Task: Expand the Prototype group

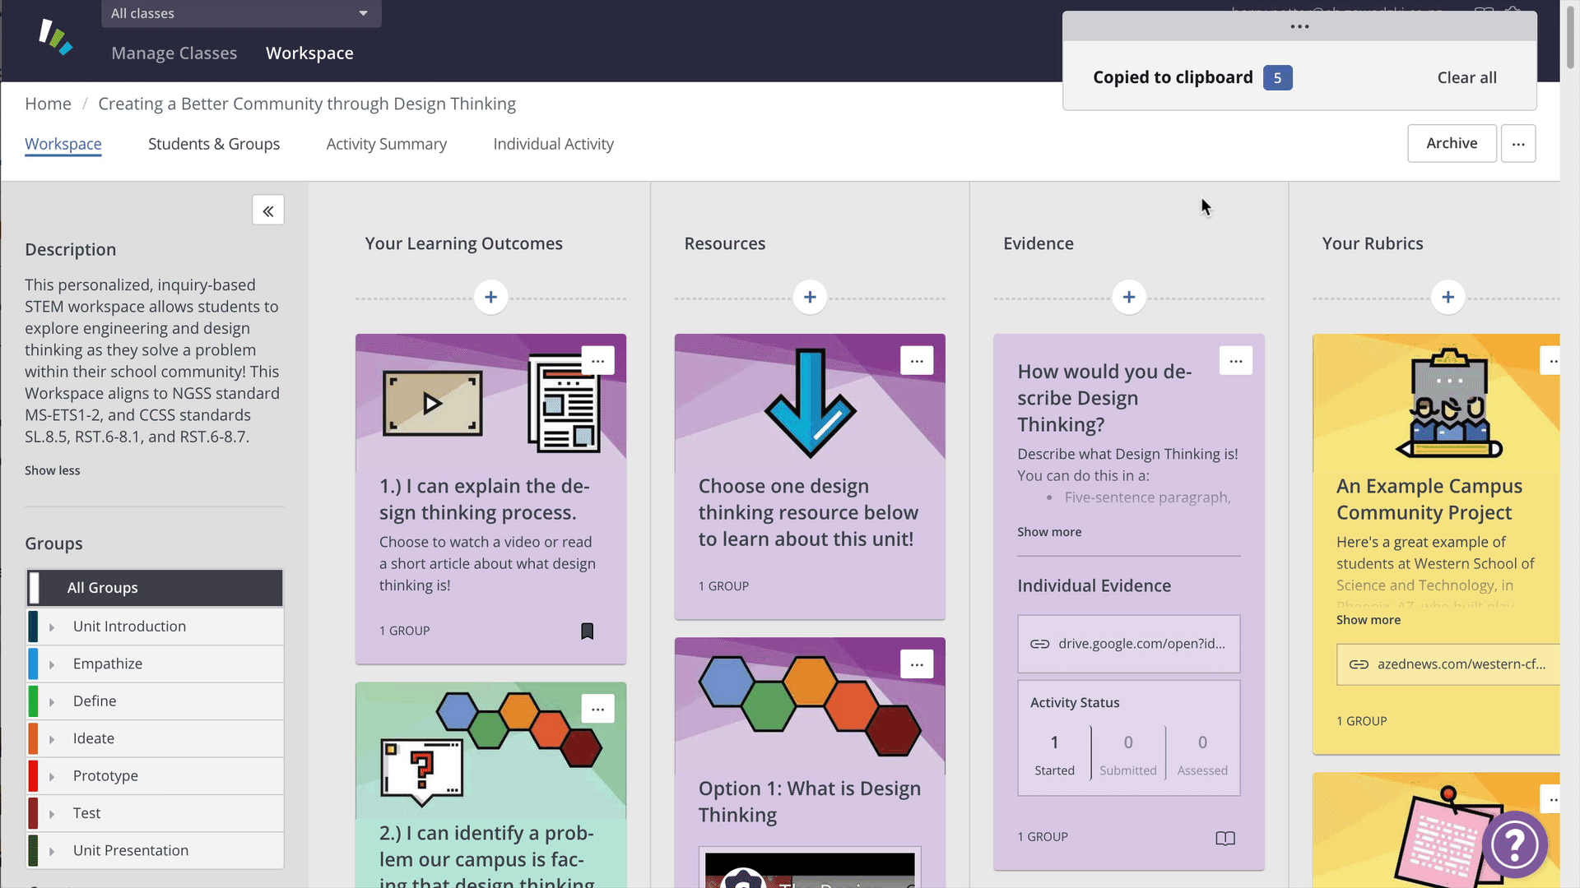Action: coord(52,777)
